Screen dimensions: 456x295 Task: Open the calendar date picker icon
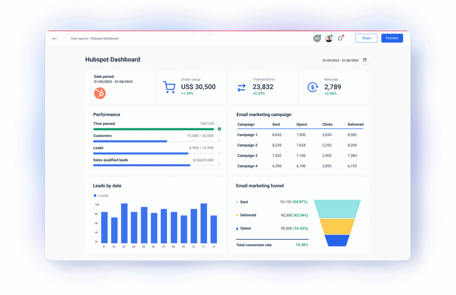tap(365, 60)
